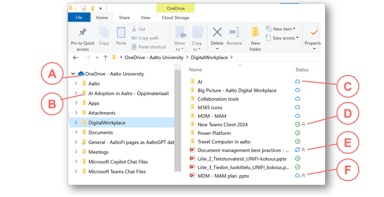The image size is (384, 197).
Task: Open the Easy access dropdown
Action: [282, 38]
